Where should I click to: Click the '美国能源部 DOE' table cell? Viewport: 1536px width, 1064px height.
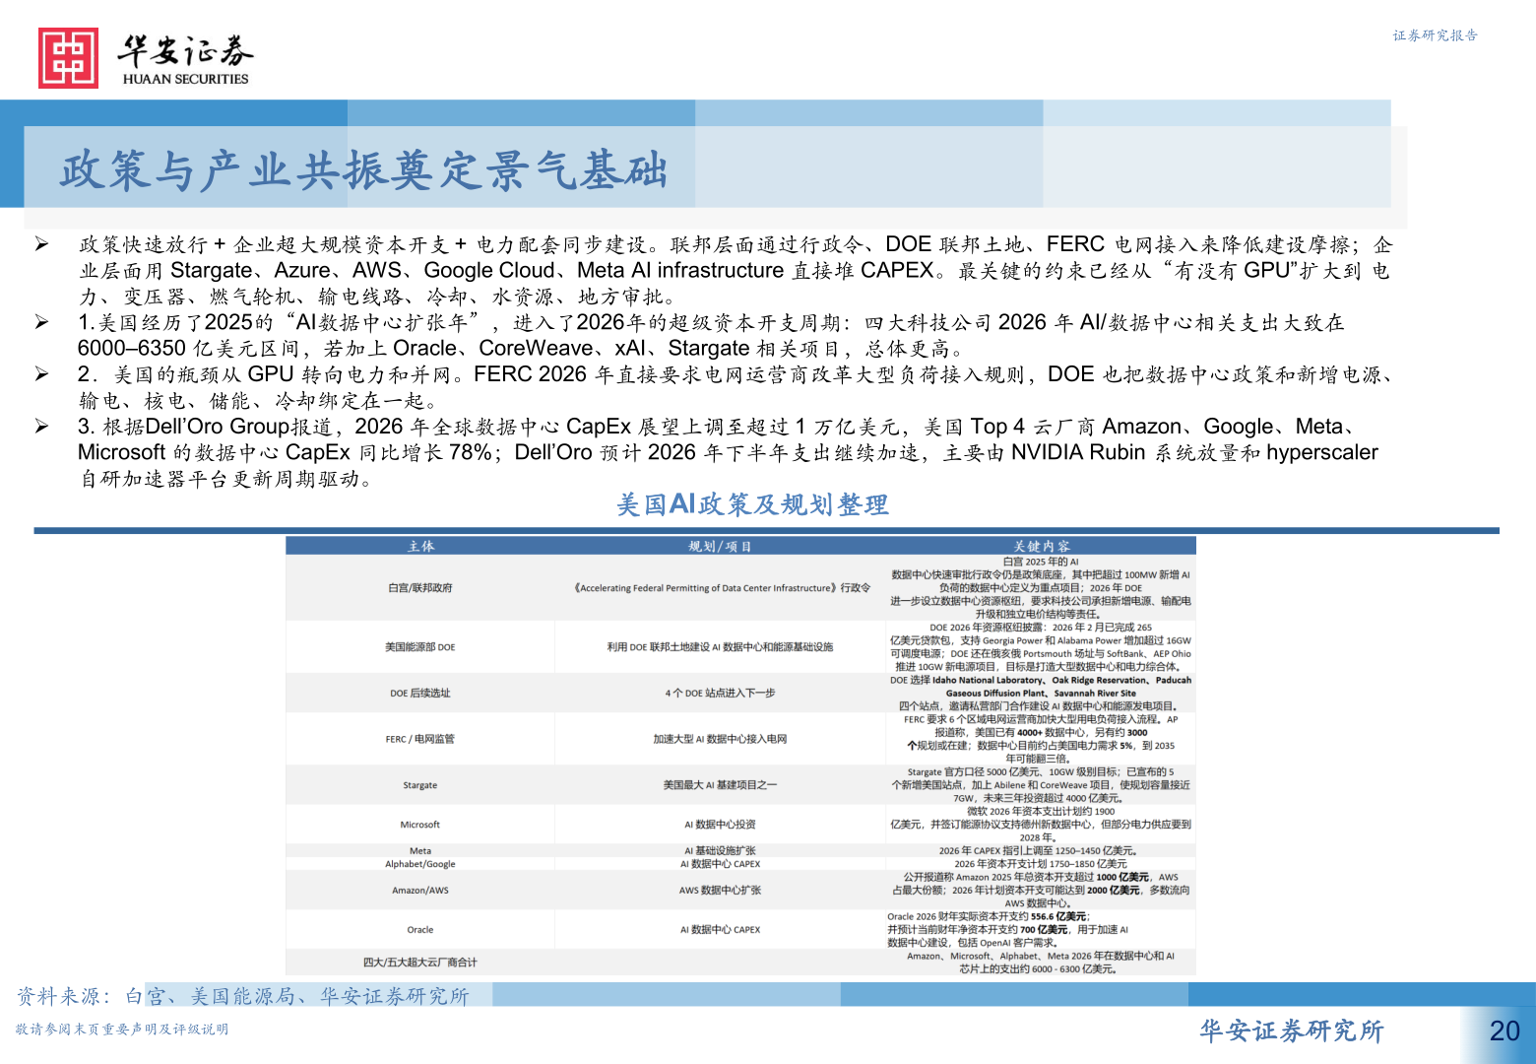coord(420,647)
